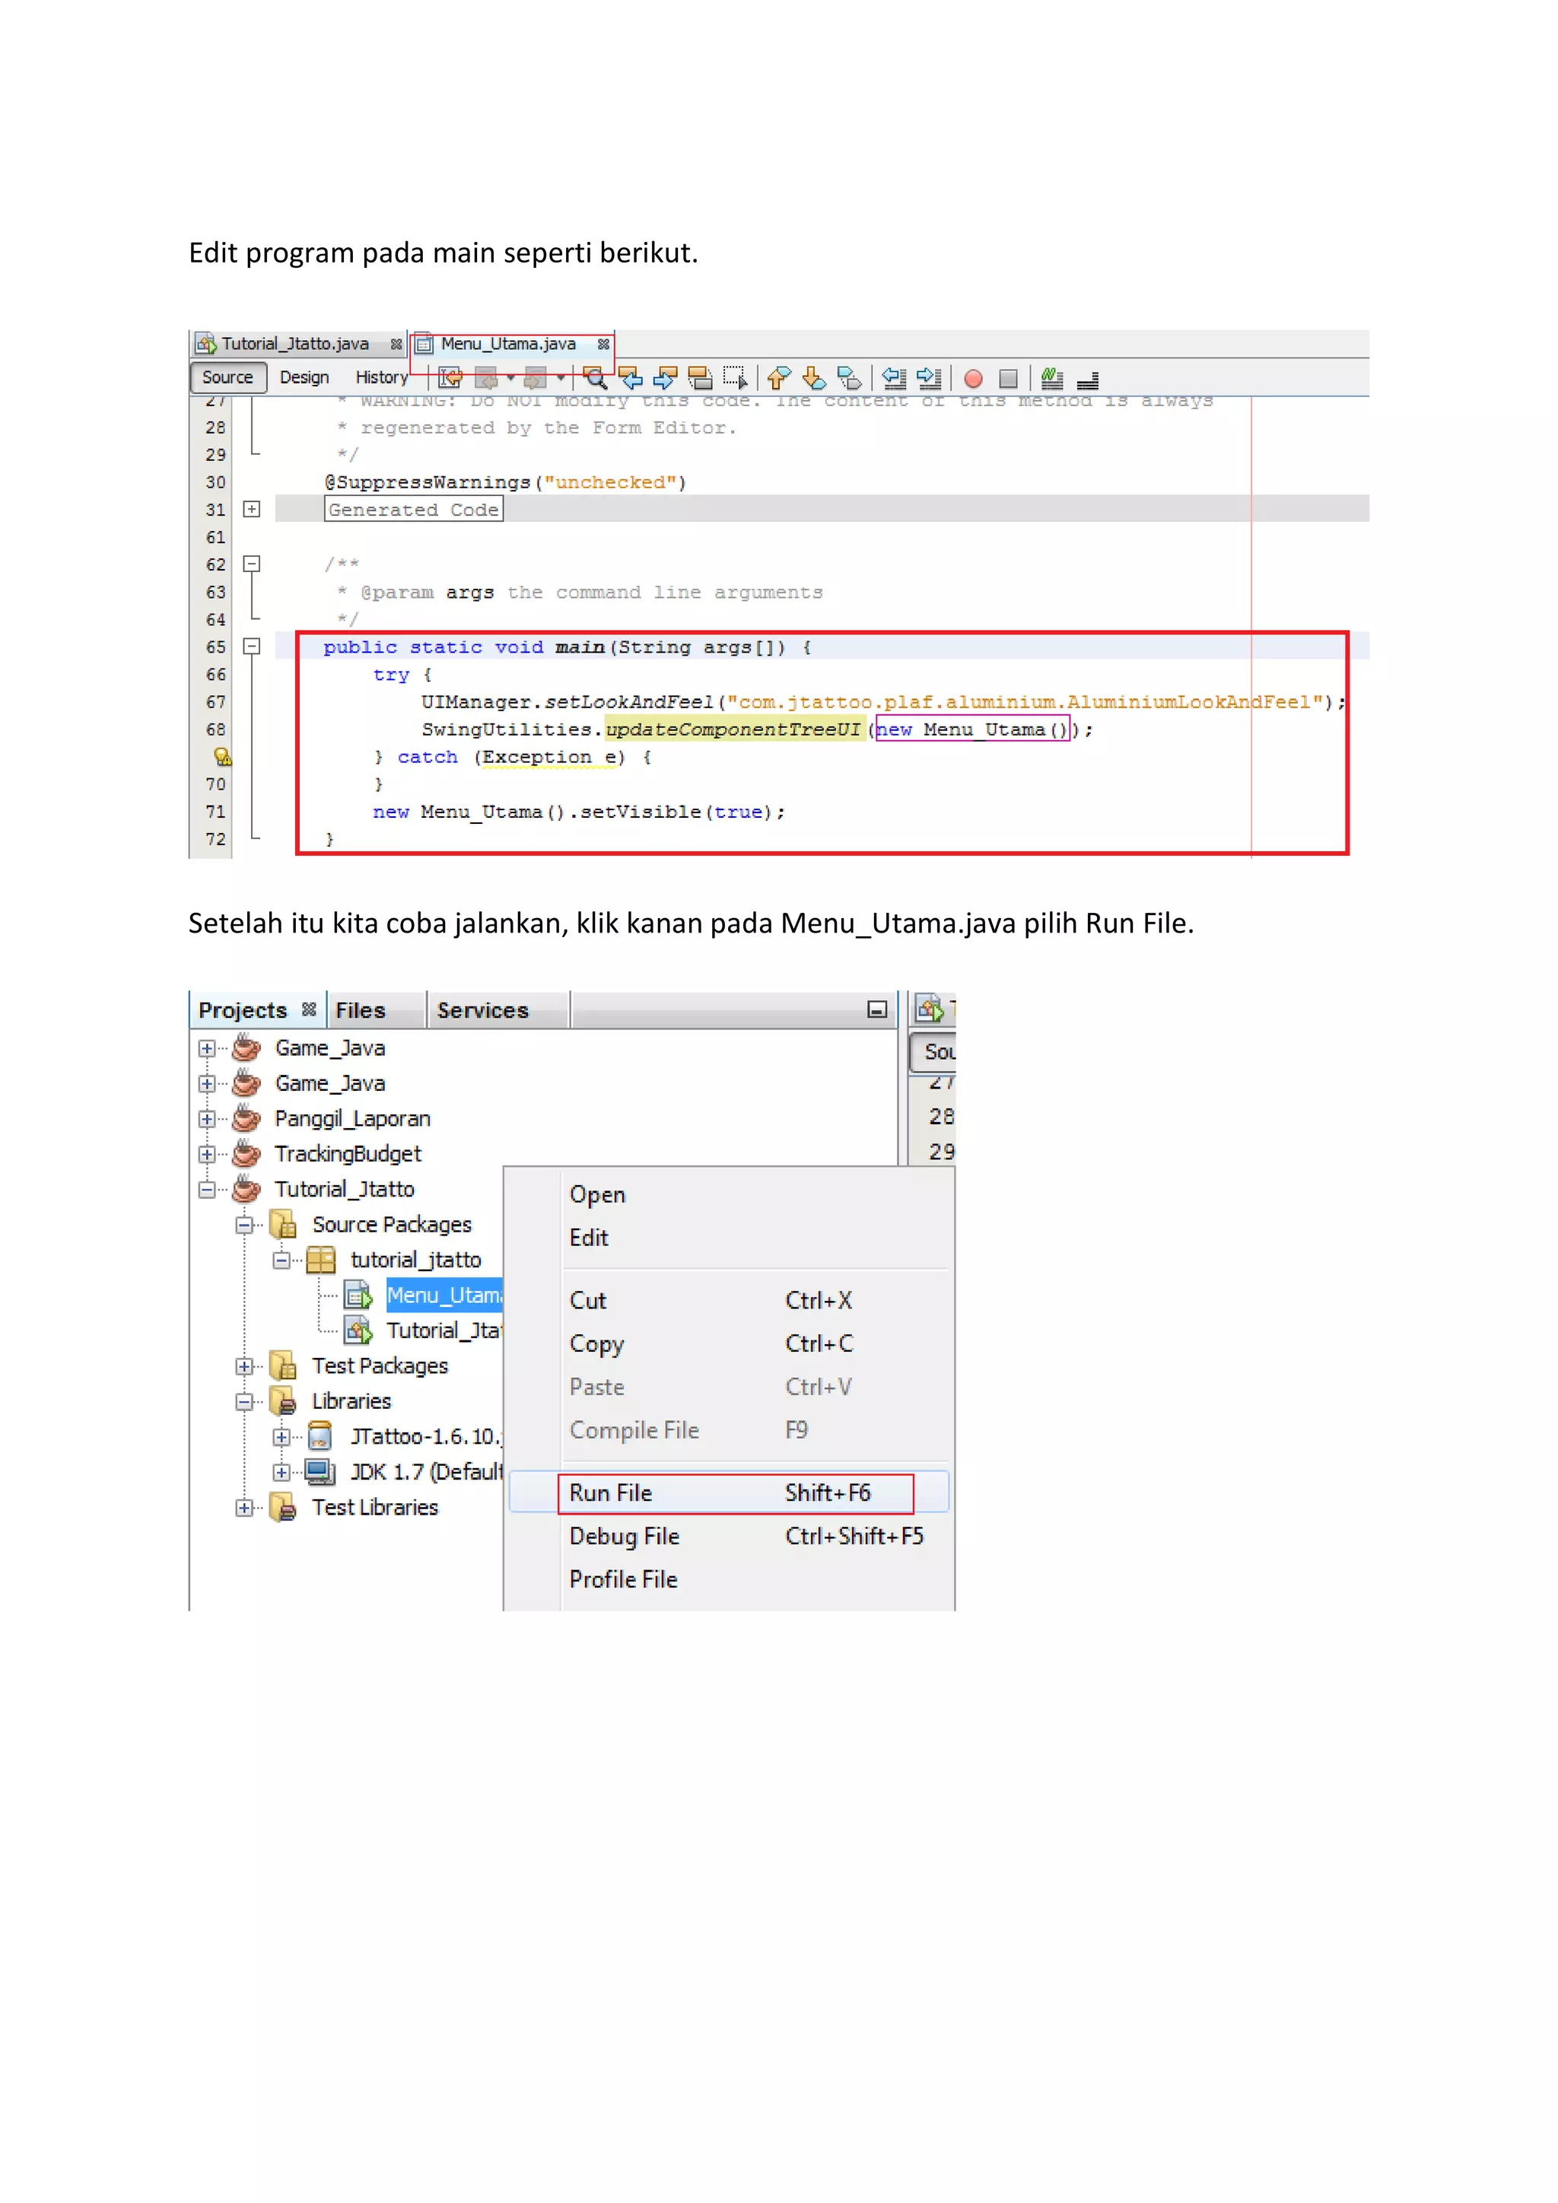Collapse the Source Packages node
The image size is (1558, 2203).
point(245,1225)
